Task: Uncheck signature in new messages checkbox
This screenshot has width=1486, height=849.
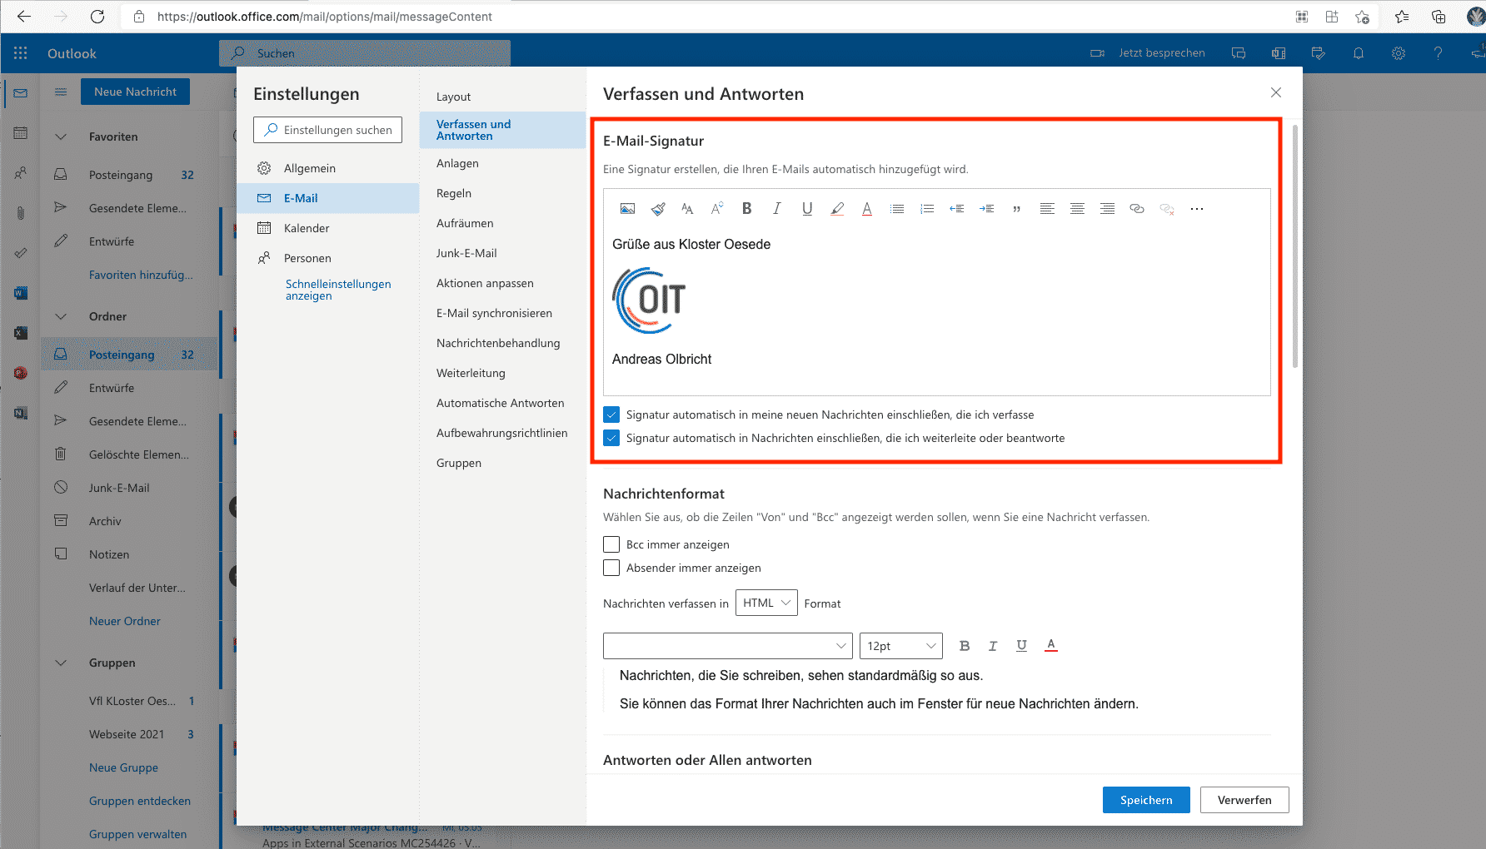Action: (x=611, y=415)
